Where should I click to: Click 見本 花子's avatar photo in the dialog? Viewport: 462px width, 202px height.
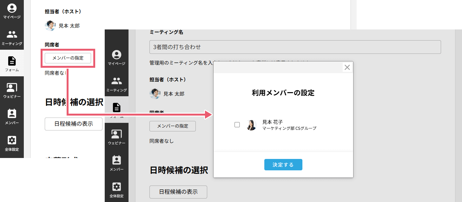tap(251, 125)
